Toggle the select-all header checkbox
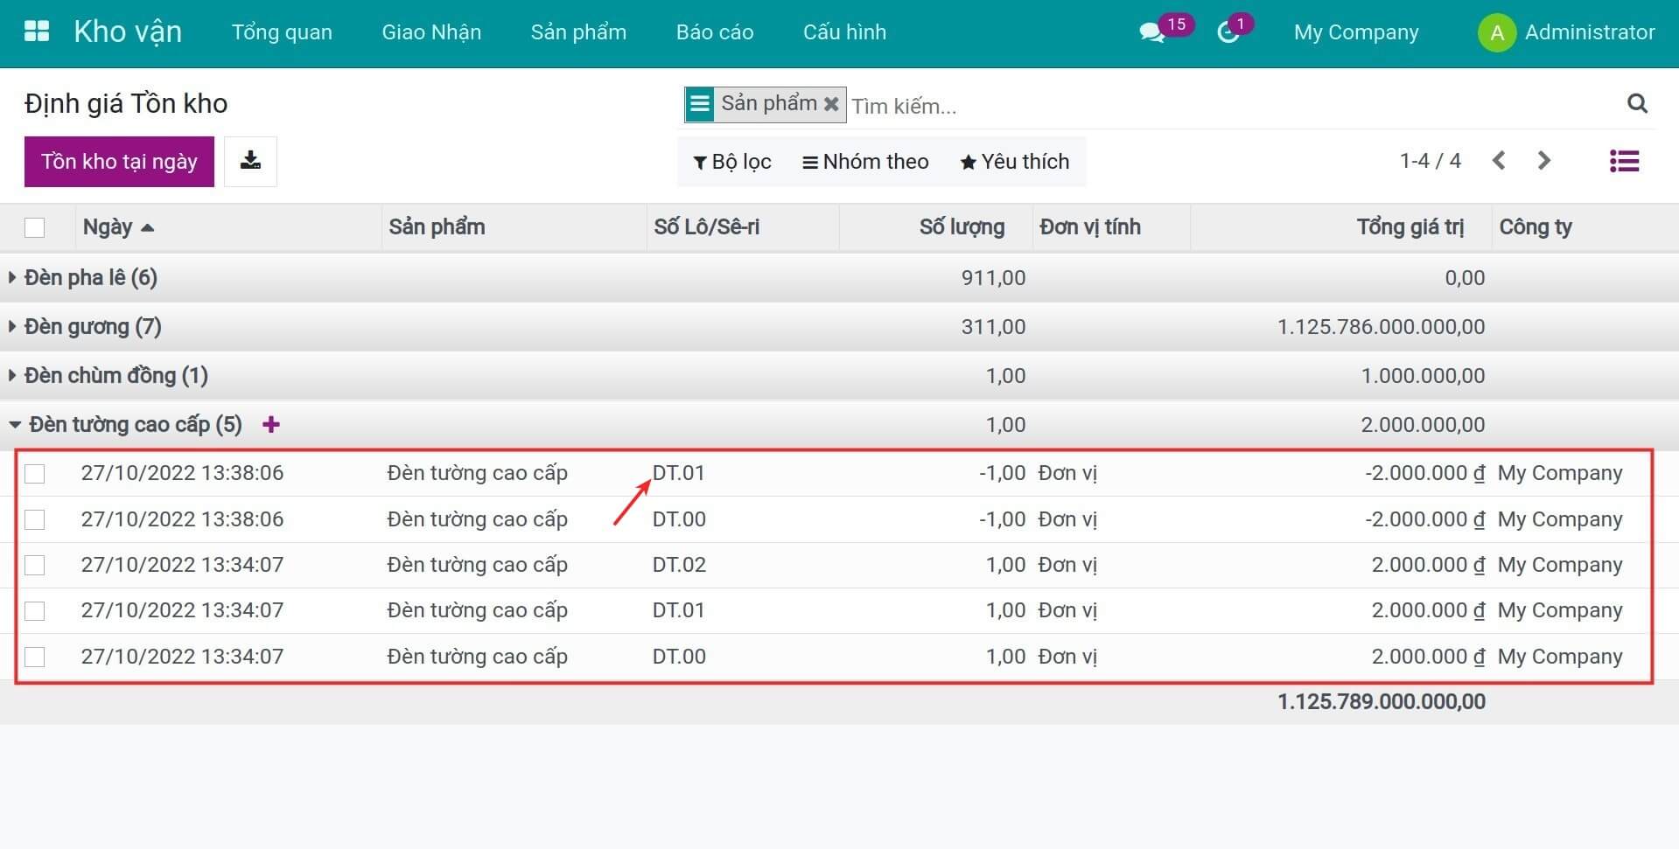The height and width of the screenshot is (849, 1679). (35, 227)
